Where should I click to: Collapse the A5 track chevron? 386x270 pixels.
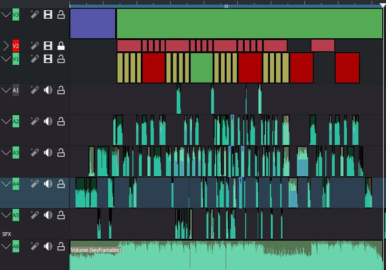(x=6, y=215)
